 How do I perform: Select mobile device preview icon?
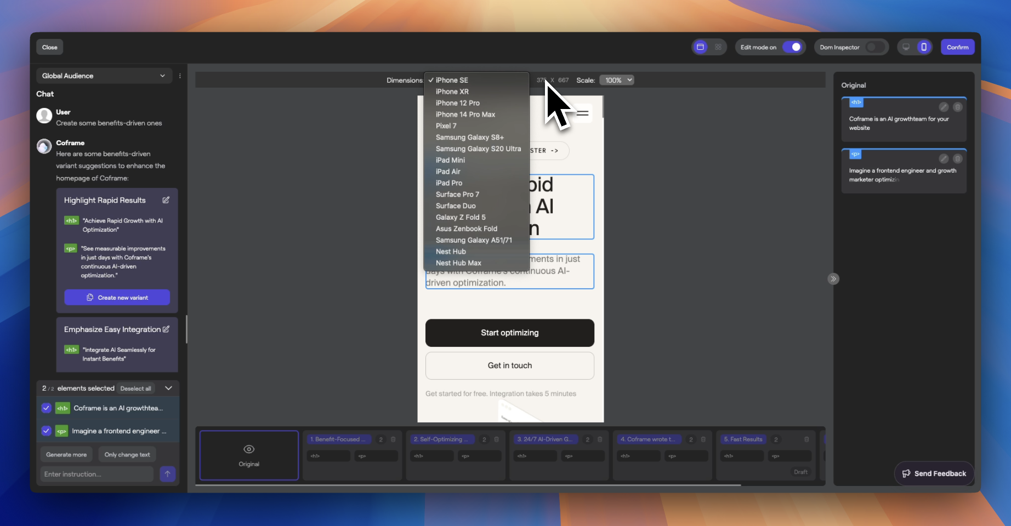(924, 47)
